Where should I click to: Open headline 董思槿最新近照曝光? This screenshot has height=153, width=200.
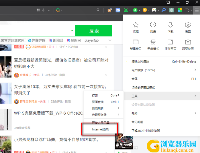(x=61, y=63)
